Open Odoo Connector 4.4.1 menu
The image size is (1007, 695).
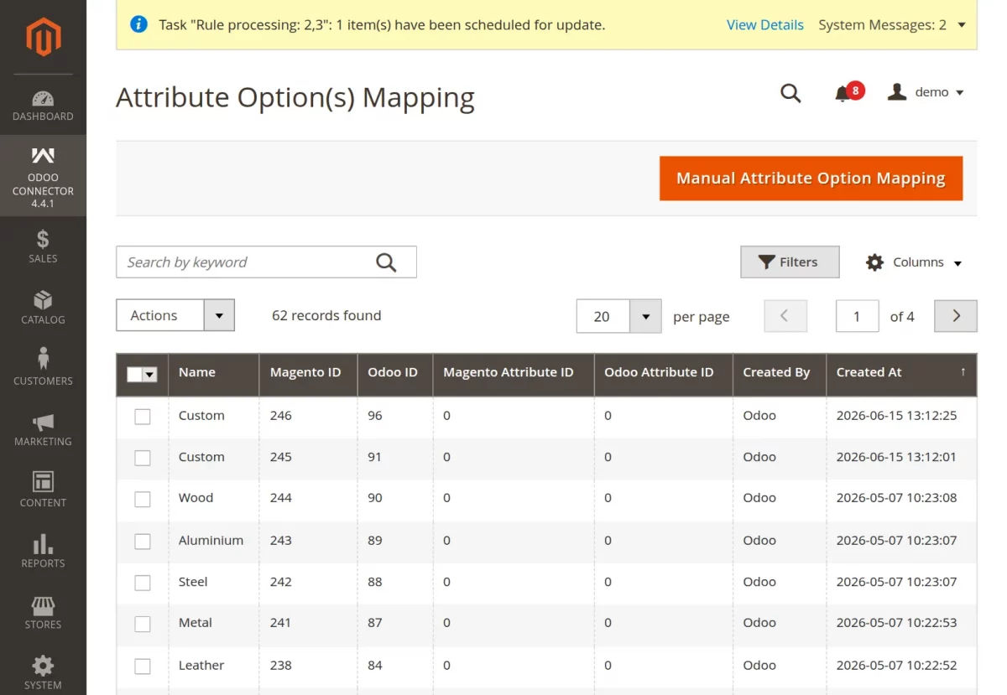click(43, 177)
